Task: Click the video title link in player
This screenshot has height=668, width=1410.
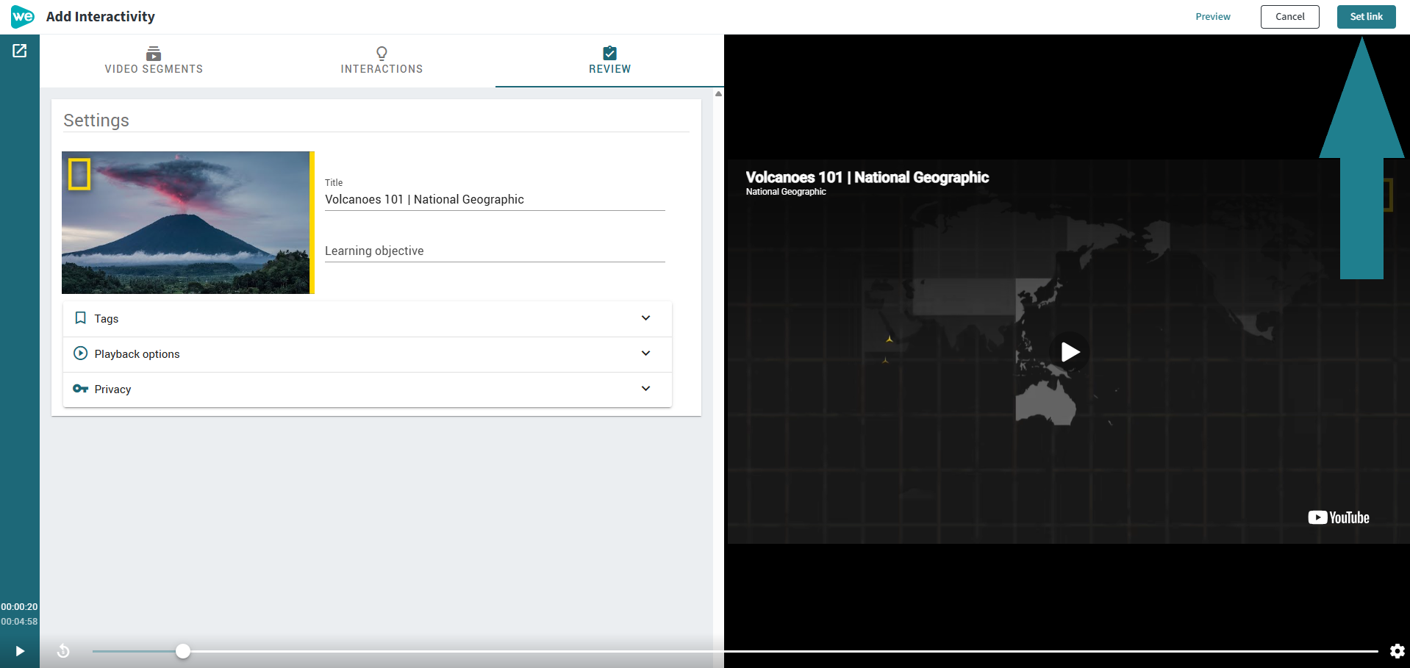Action: click(x=867, y=177)
